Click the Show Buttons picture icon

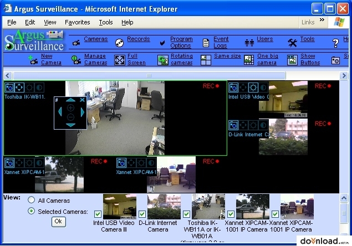pyautogui.click(x=292, y=60)
